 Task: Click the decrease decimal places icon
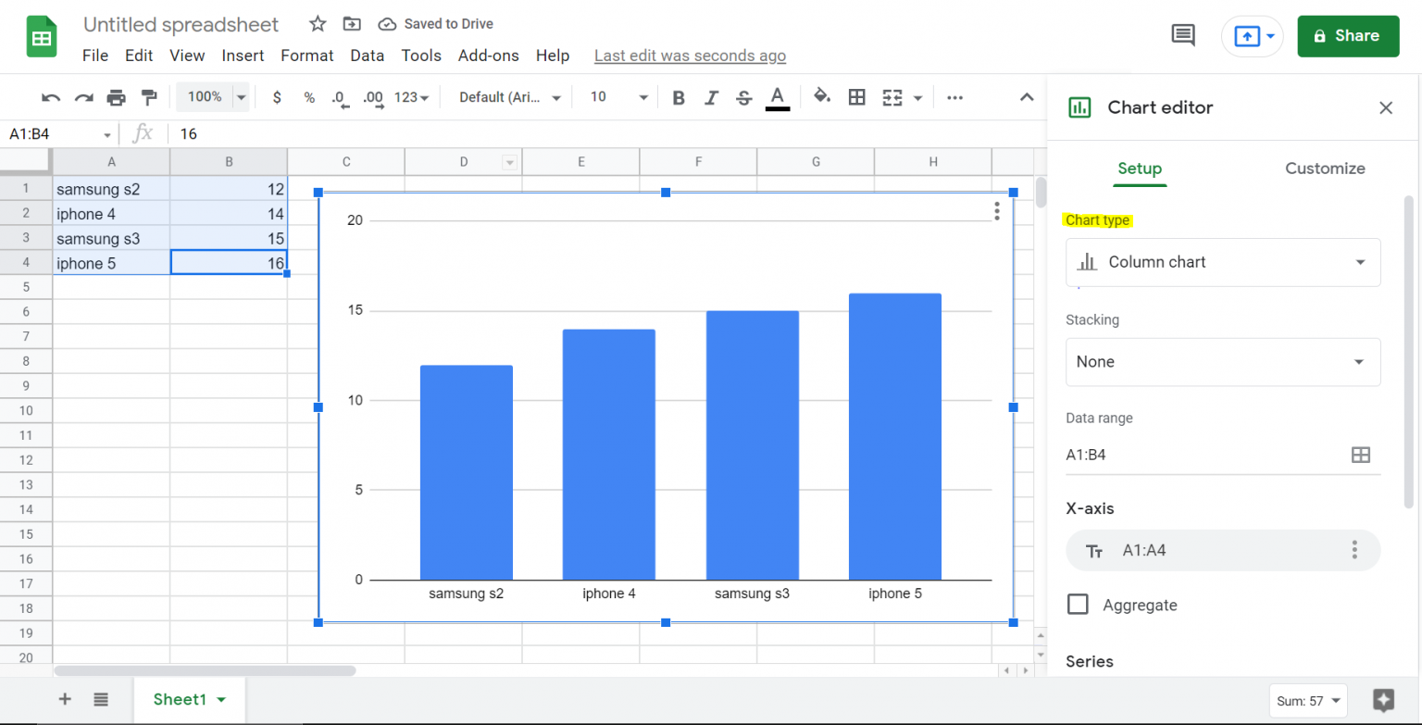(339, 97)
